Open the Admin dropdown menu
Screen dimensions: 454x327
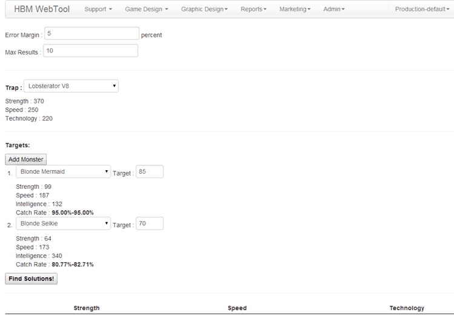[x=334, y=9]
